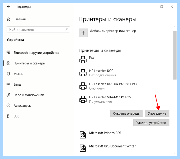Screen dimensions: 180x159
Task: Click the icon of HP LaserJet M14-M17 PCLmS
Action: [83, 99]
